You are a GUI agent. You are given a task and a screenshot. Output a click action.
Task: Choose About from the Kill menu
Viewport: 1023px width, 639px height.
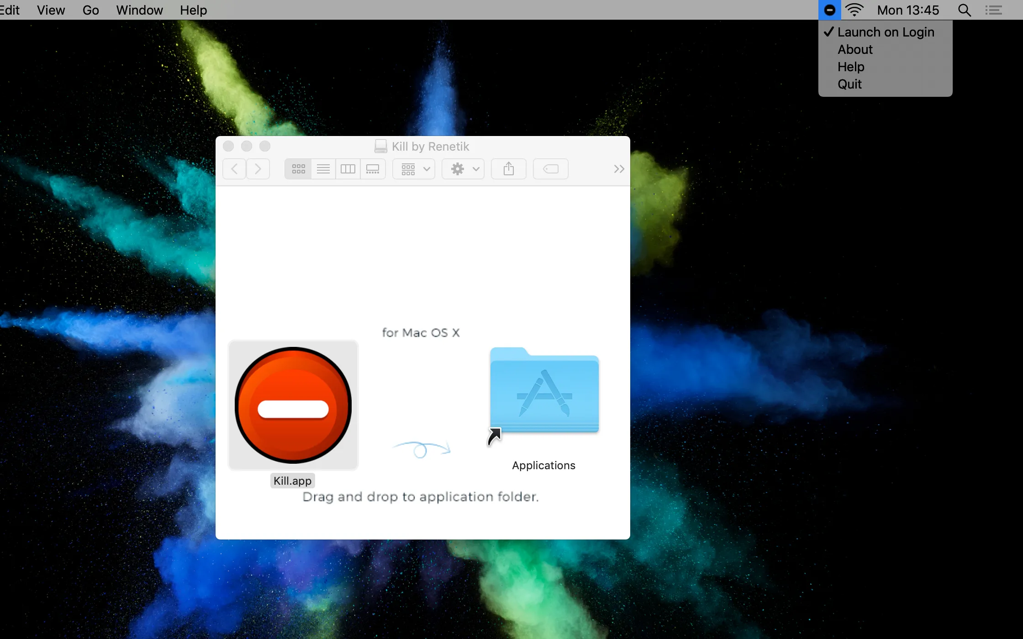[x=885, y=49]
